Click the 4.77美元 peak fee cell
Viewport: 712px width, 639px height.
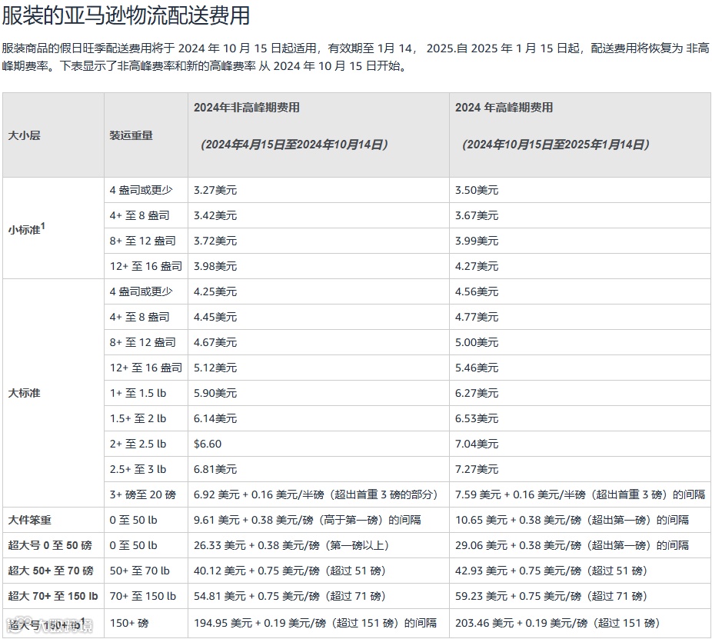pos(581,317)
